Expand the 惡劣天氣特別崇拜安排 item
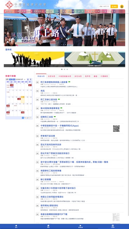129x229 pixels. click(37, 144)
